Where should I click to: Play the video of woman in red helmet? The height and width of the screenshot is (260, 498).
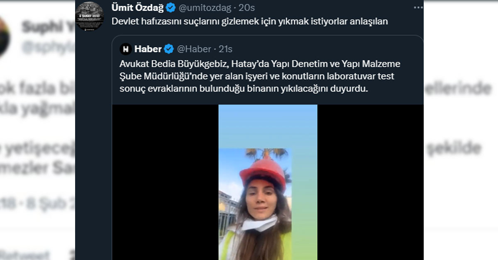268,182
